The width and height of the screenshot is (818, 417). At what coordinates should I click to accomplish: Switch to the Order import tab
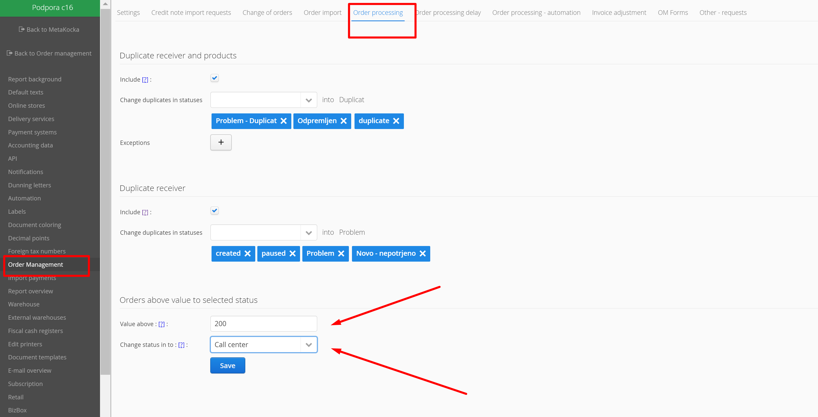point(322,12)
